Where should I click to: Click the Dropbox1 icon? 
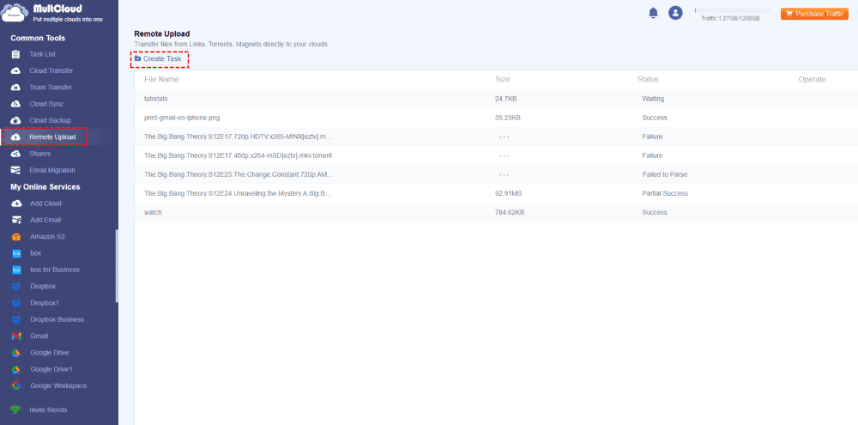(16, 303)
